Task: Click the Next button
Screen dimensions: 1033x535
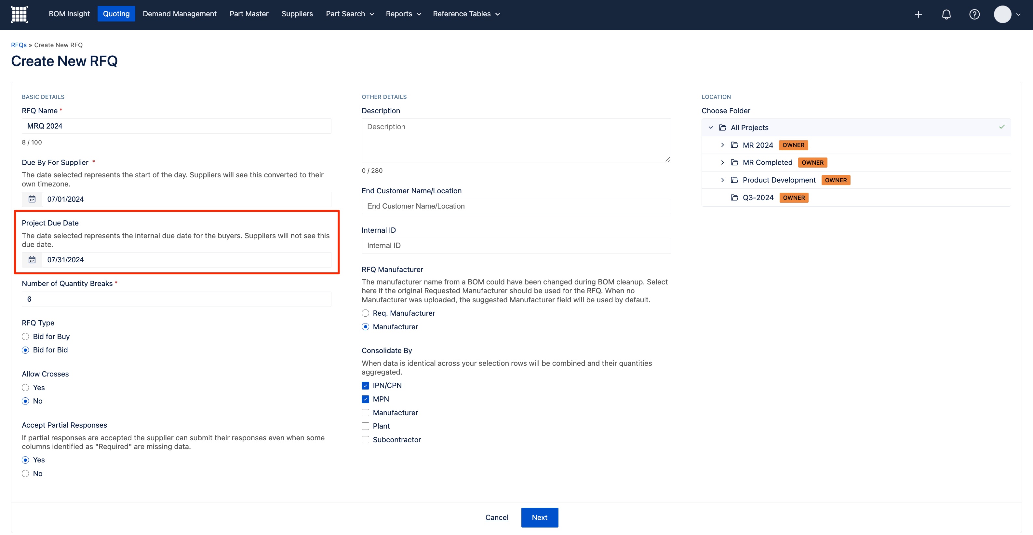Action: [x=539, y=517]
